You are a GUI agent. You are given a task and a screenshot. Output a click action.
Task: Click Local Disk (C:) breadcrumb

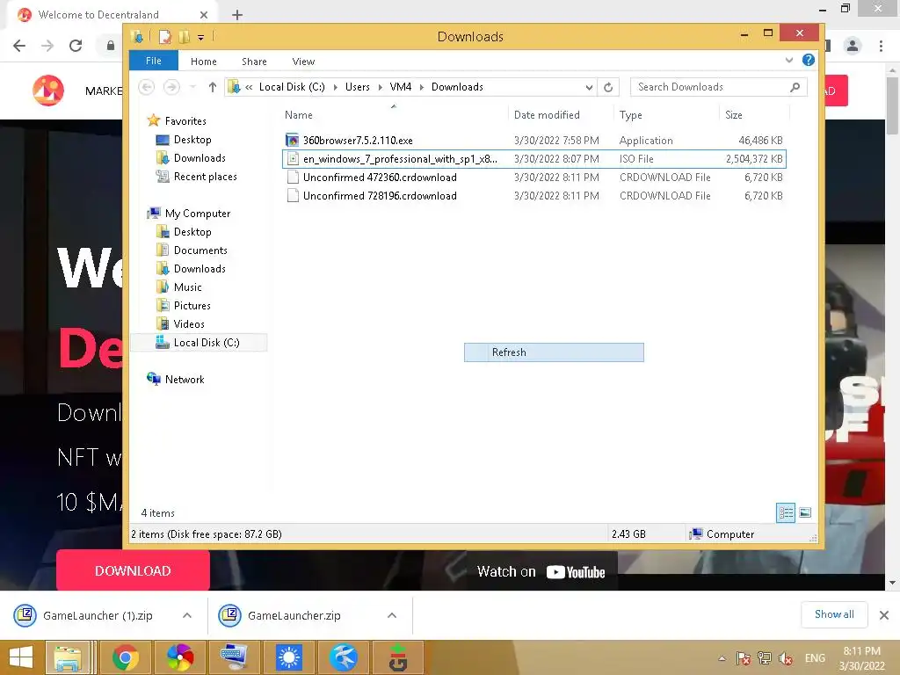pyautogui.click(x=292, y=87)
